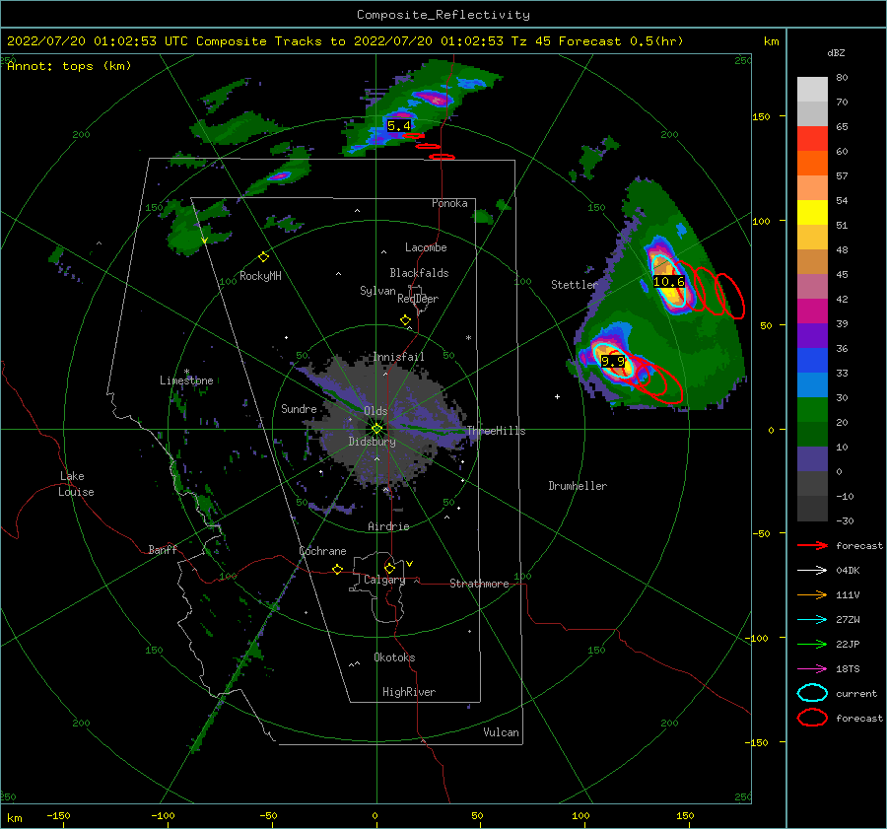The height and width of the screenshot is (829, 887).
Task: Click the 27ZW legend label
Action: 848,620
